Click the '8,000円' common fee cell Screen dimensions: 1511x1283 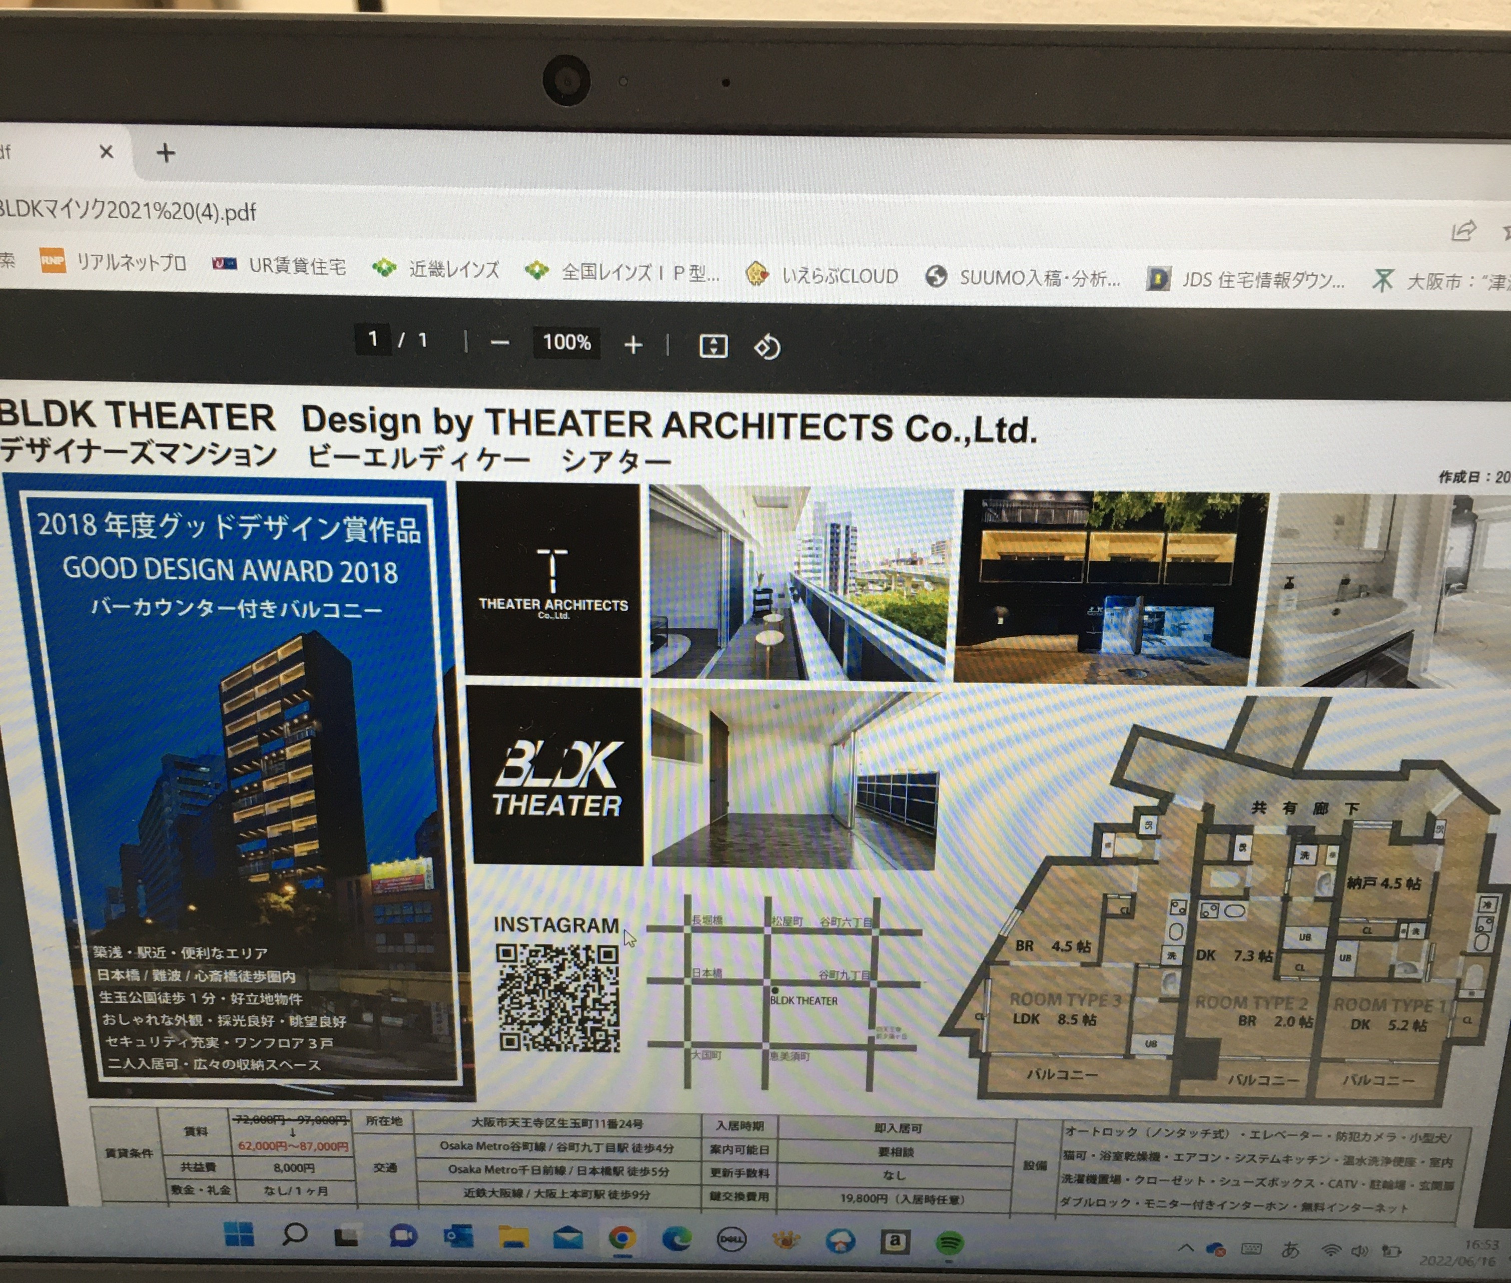(293, 1168)
